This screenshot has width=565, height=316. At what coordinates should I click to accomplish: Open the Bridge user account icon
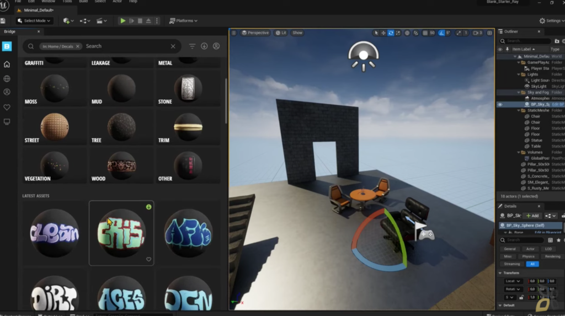216,46
